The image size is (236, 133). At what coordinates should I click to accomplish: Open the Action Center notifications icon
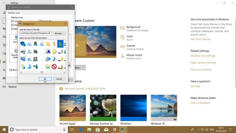pos(230,130)
